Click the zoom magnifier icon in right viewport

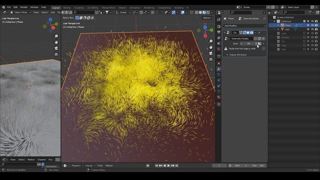[x=211, y=41]
